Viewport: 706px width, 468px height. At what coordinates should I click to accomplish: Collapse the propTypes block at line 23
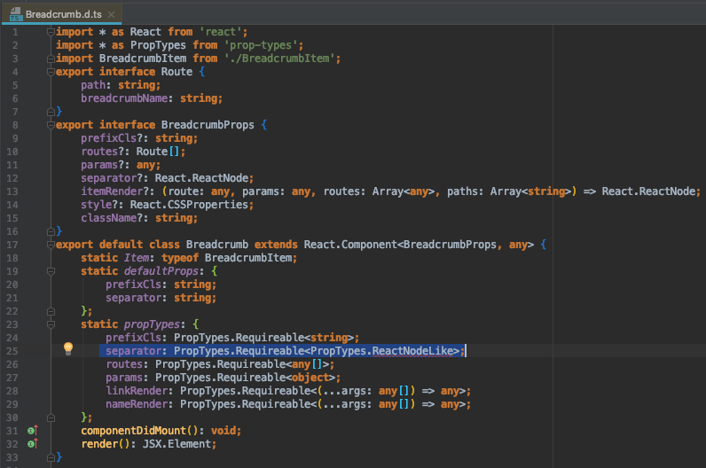51,324
